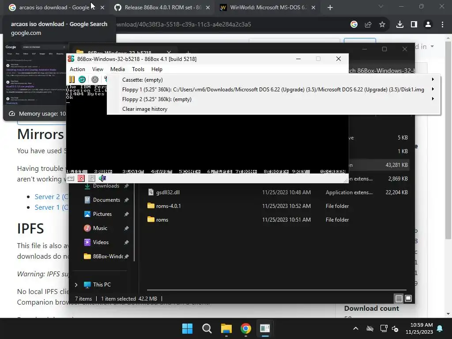Select the roms folder in File Explorer

coord(162,220)
